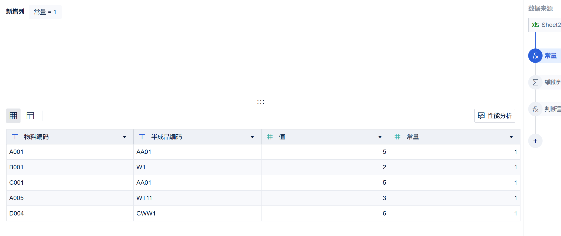Screen dimensions: 561x236
Task: Click the text type icon of 半成品编码
Action: (142, 137)
